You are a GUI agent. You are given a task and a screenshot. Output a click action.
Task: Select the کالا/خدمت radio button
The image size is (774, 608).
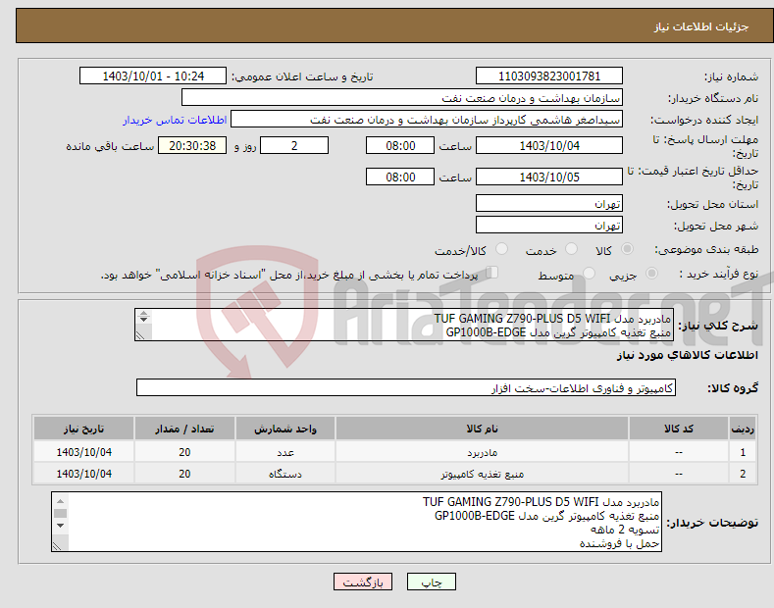click(x=501, y=249)
